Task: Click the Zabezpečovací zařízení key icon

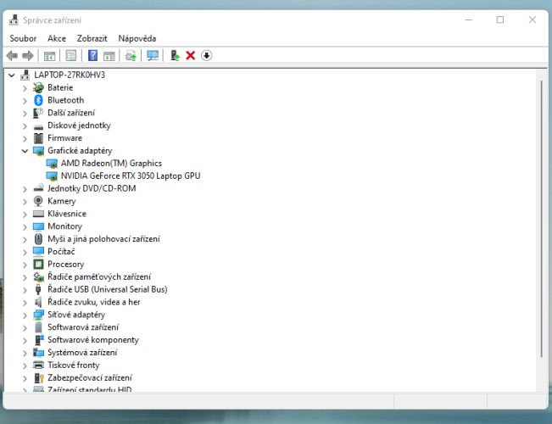Action: click(x=39, y=378)
